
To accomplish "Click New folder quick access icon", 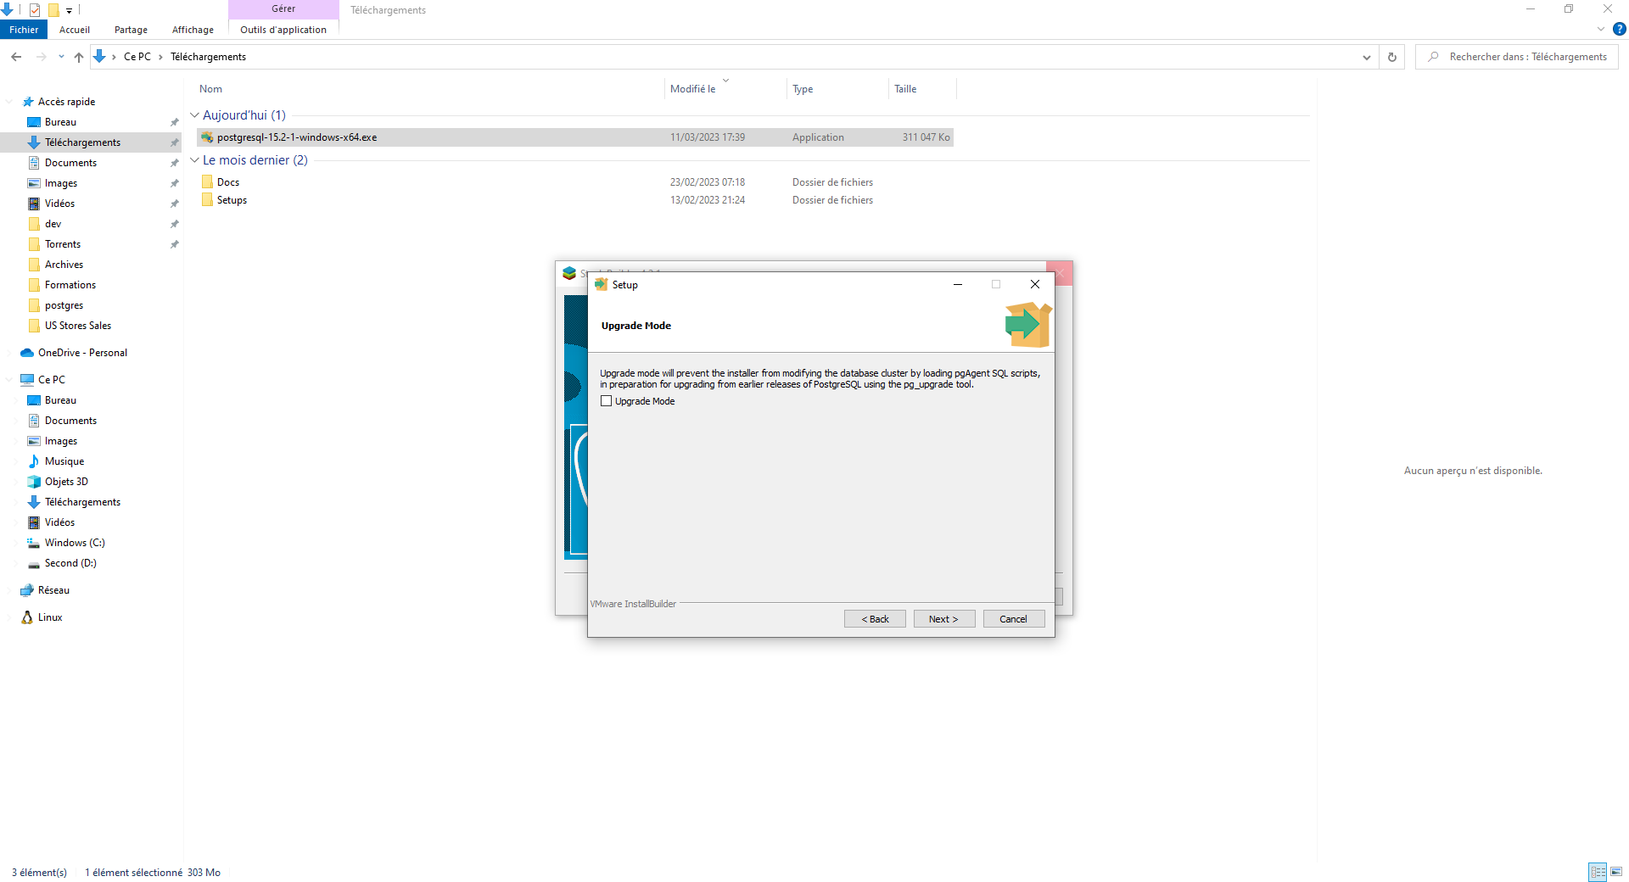I will pyautogui.click(x=53, y=10).
